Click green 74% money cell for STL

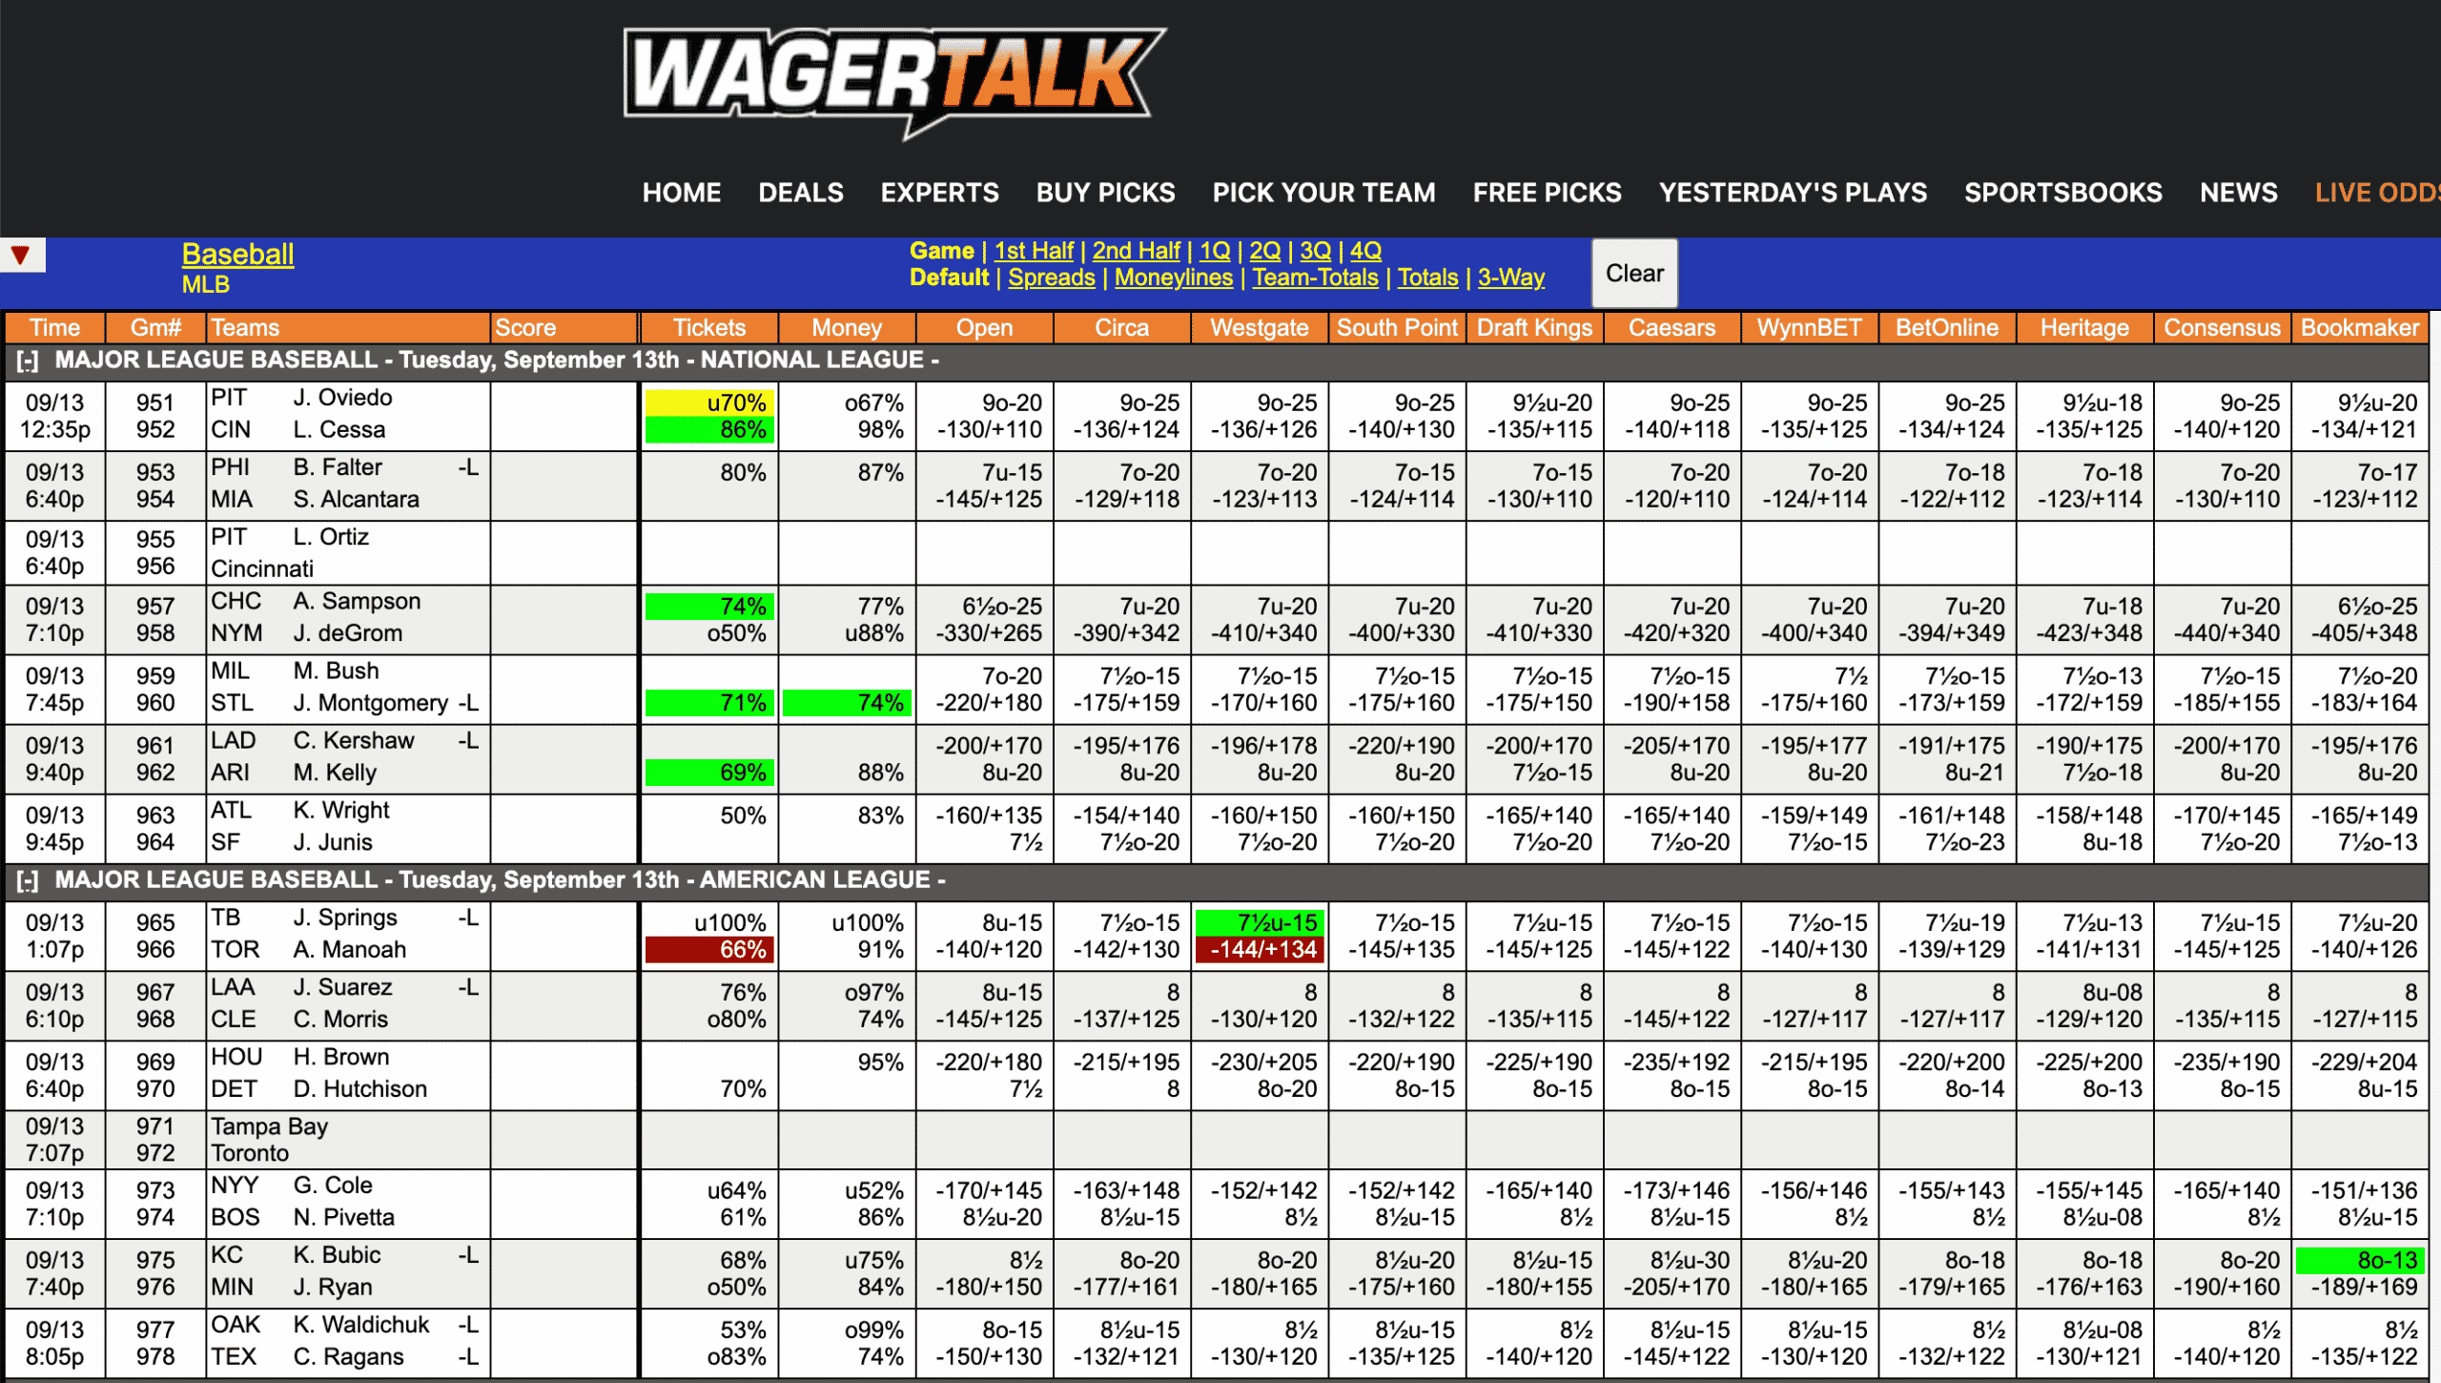coord(847,703)
